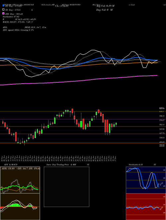Click the 'Stochastics: 37.82' reading

point(11,17)
